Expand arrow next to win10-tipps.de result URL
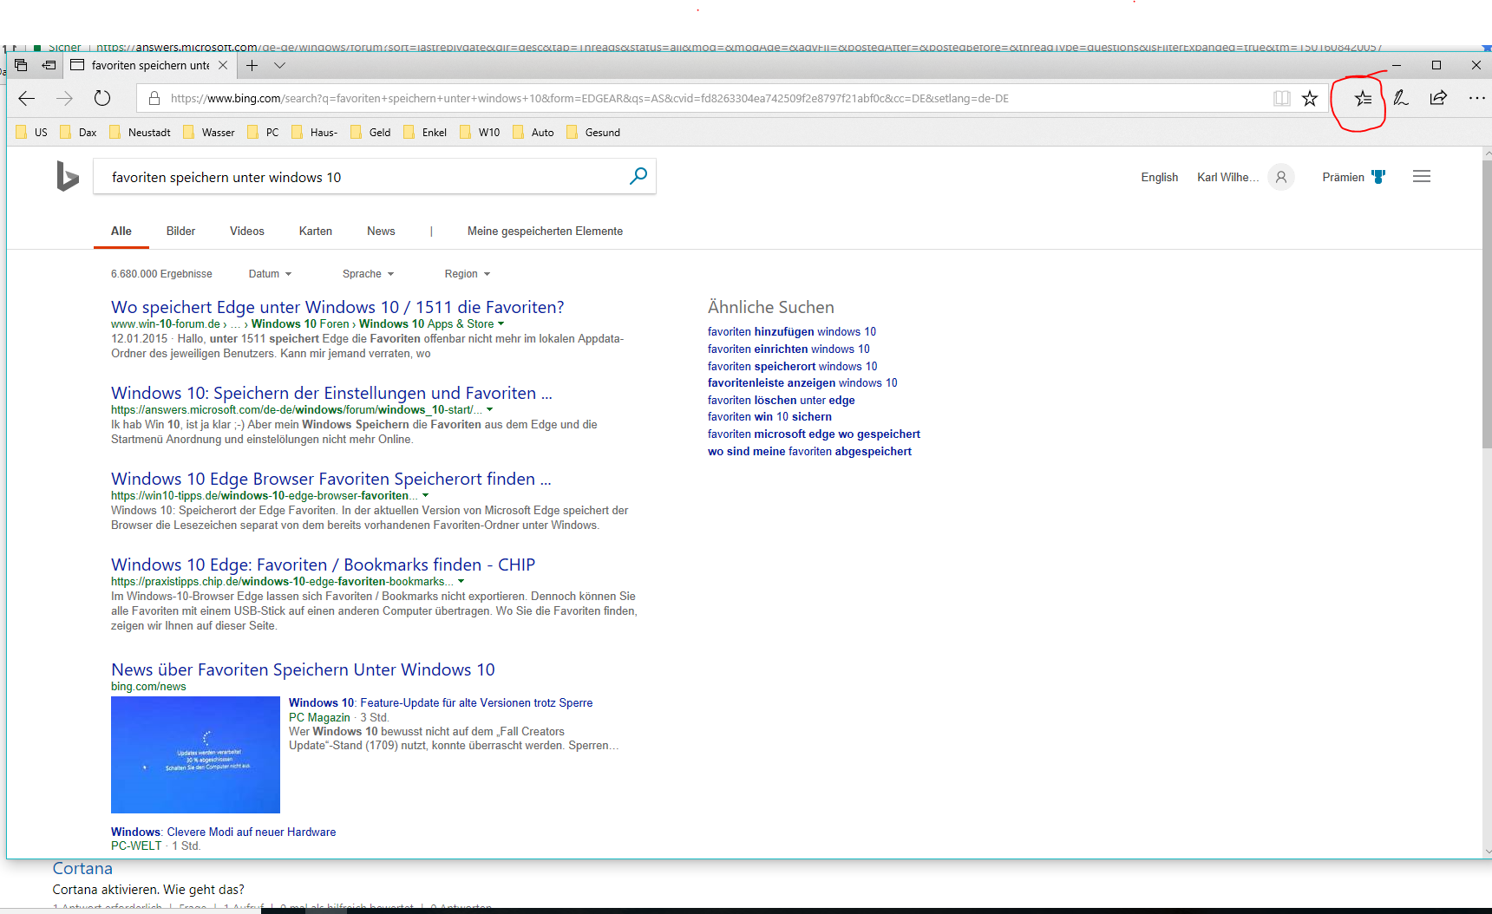Image resolution: width=1492 pixels, height=914 pixels. tap(425, 495)
